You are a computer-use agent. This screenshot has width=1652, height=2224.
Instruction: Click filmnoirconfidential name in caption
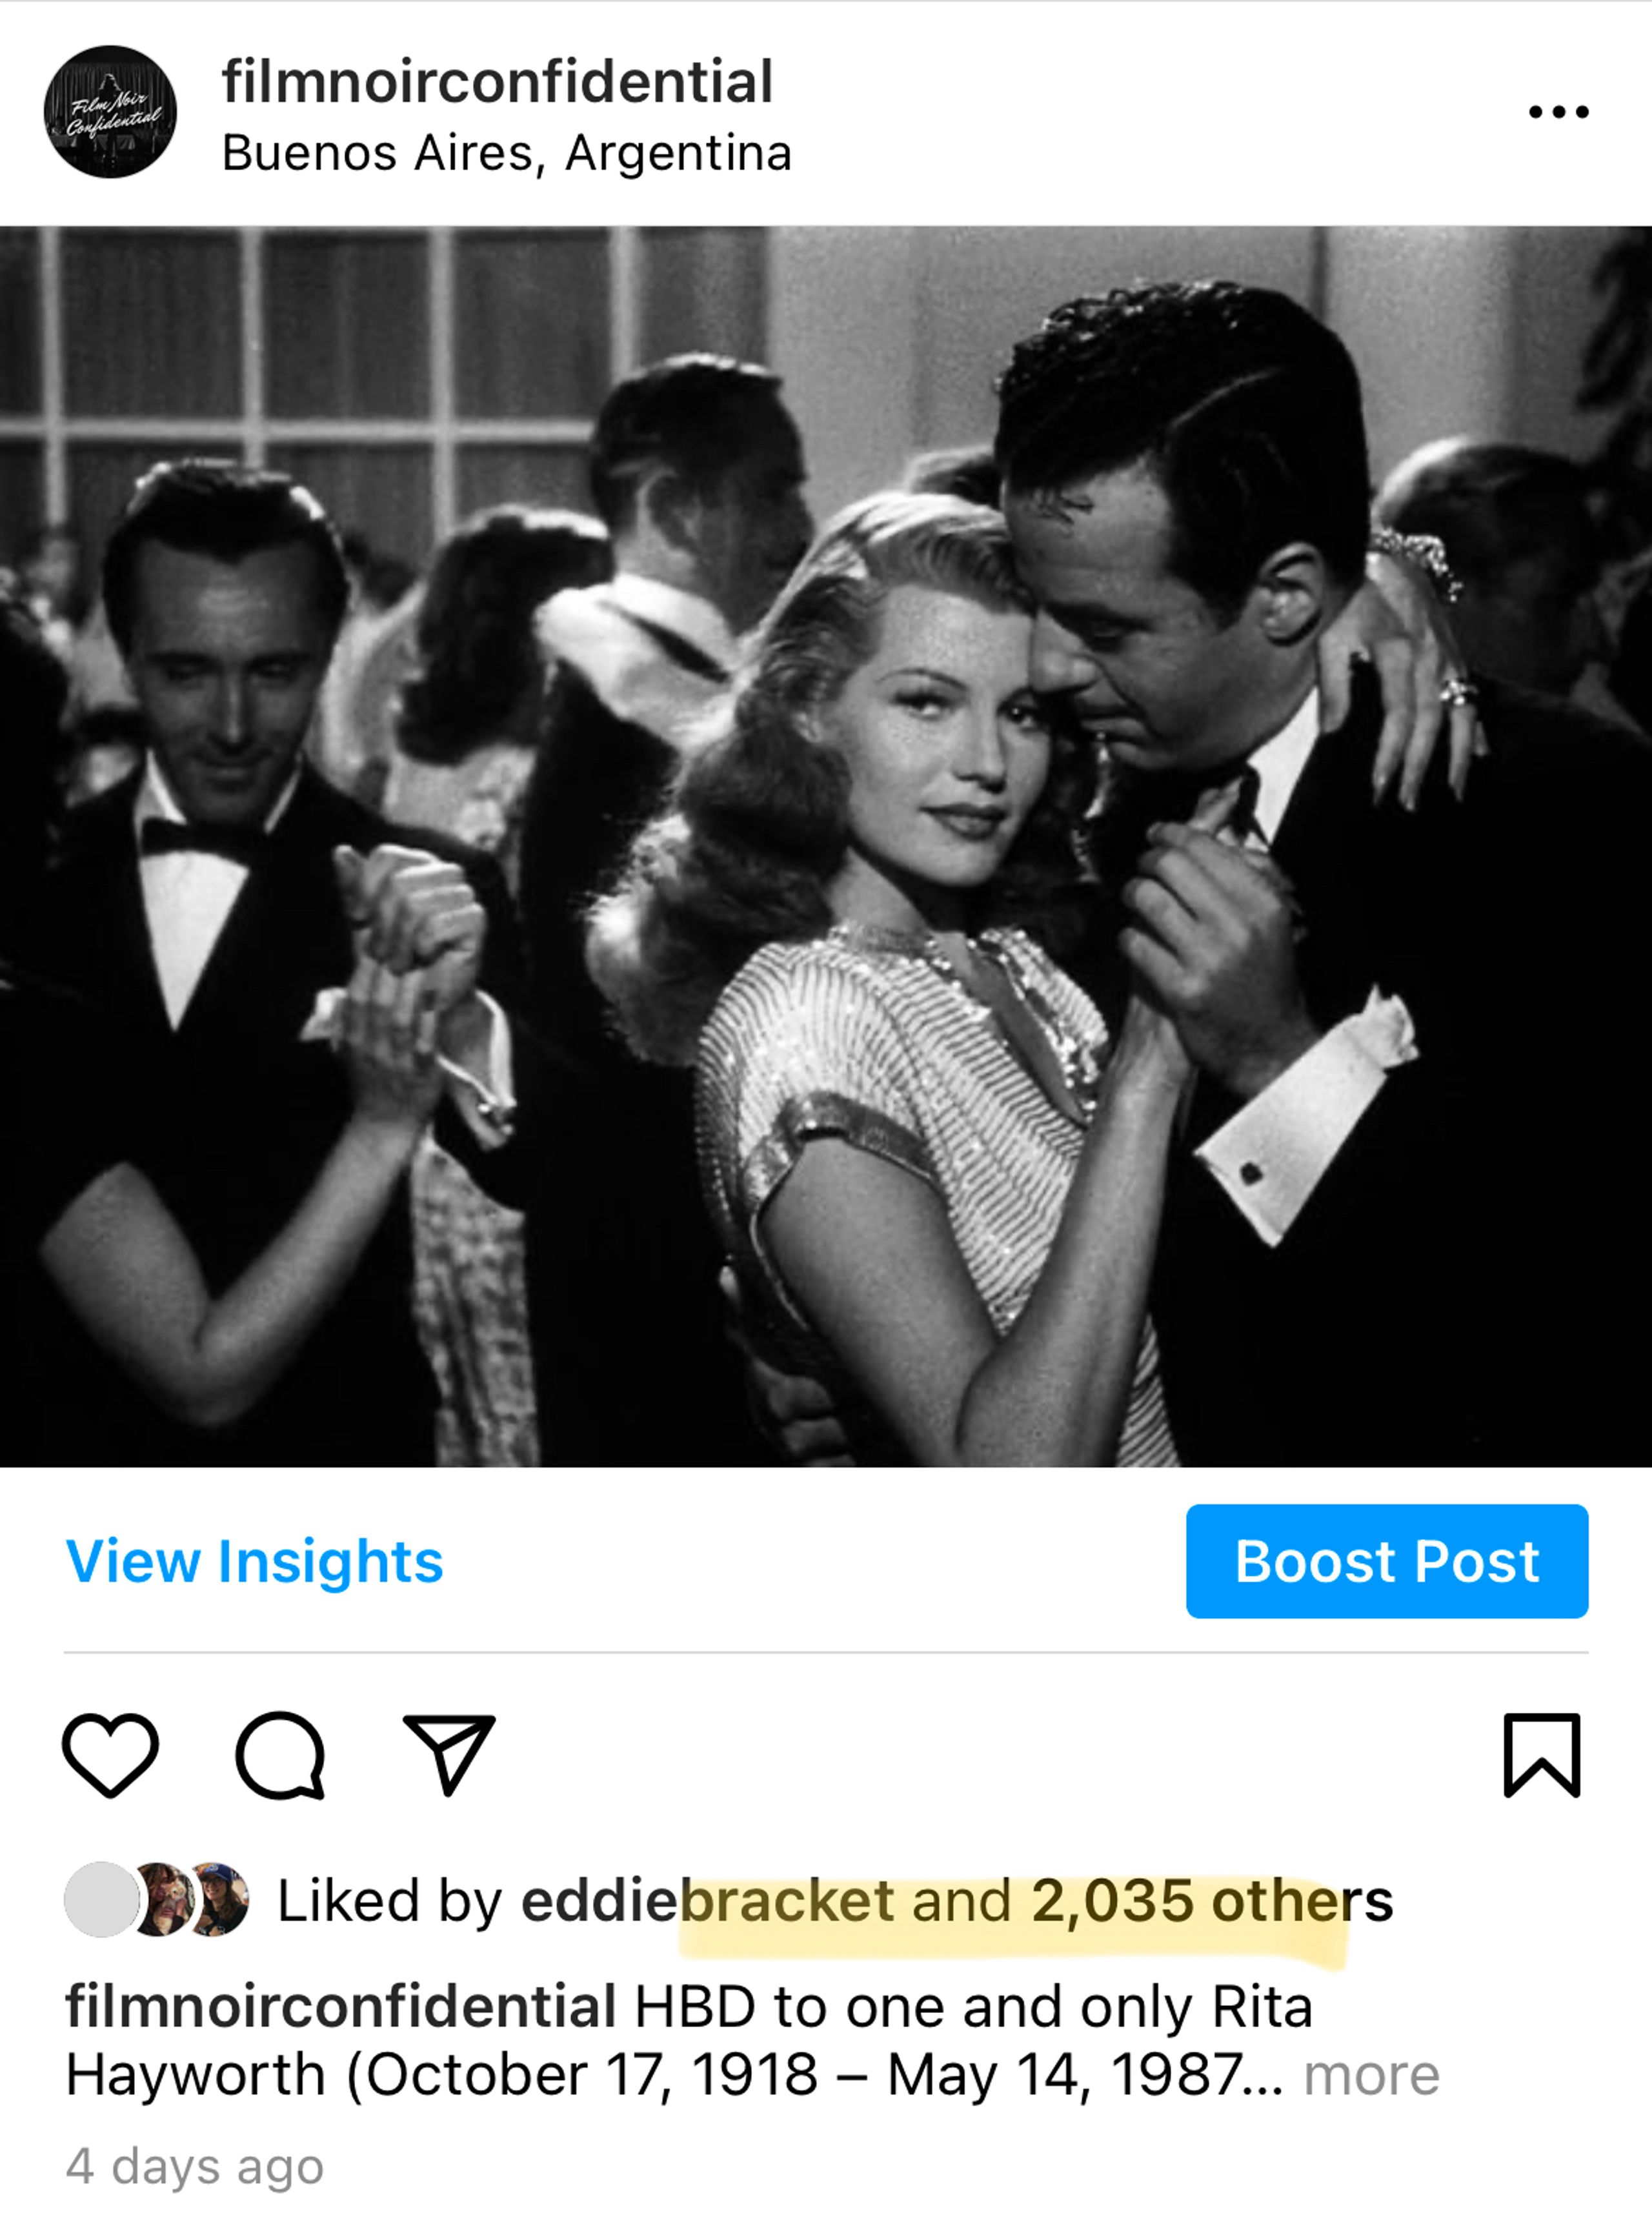coord(341,2007)
